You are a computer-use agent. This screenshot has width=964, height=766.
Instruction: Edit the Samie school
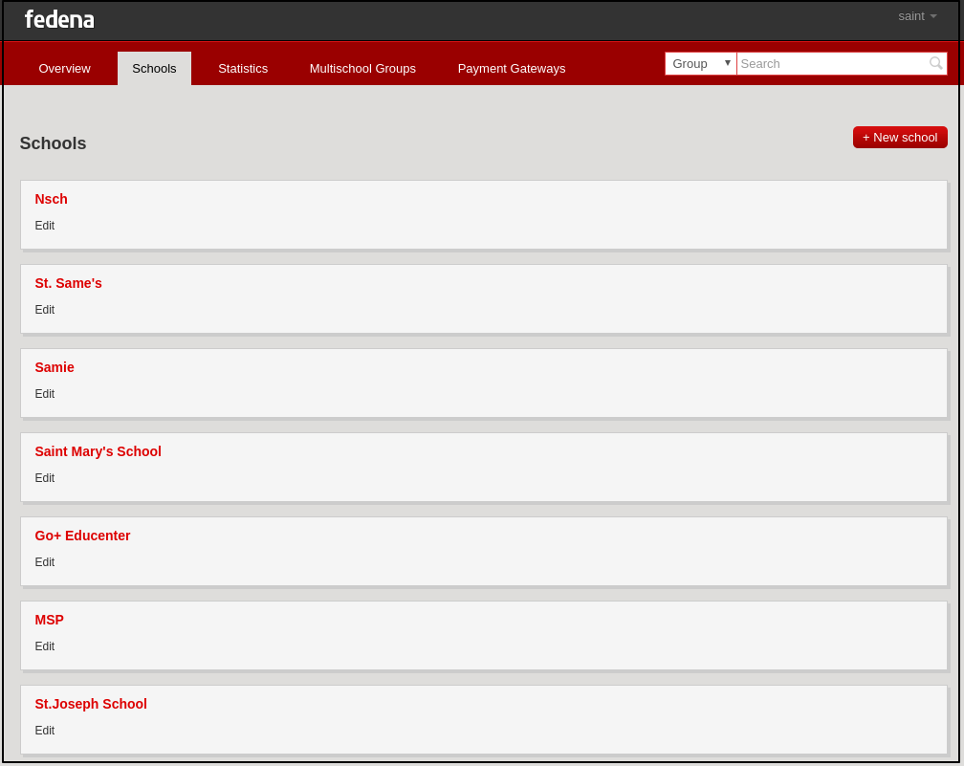[x=45, y=394]
